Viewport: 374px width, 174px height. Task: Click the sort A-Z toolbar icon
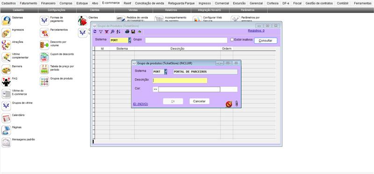118,32
